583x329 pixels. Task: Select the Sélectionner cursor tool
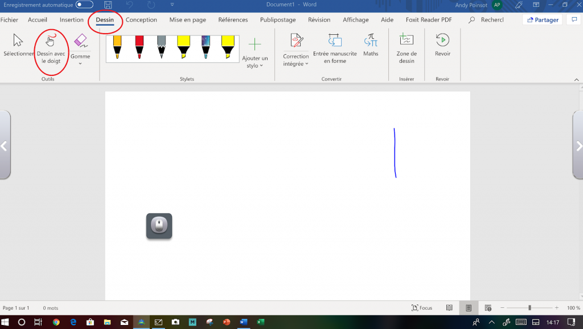point(18,44)
